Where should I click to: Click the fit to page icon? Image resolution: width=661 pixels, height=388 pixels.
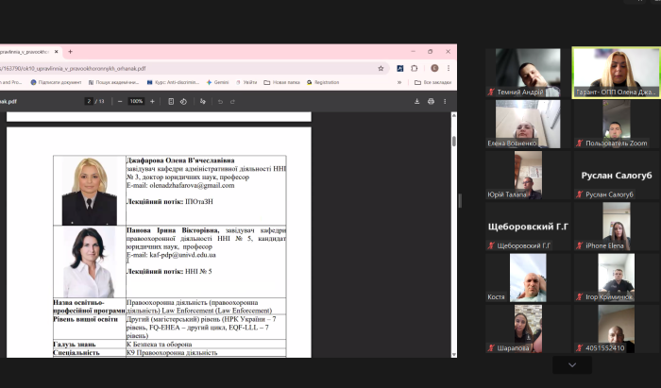pos(171,101)
